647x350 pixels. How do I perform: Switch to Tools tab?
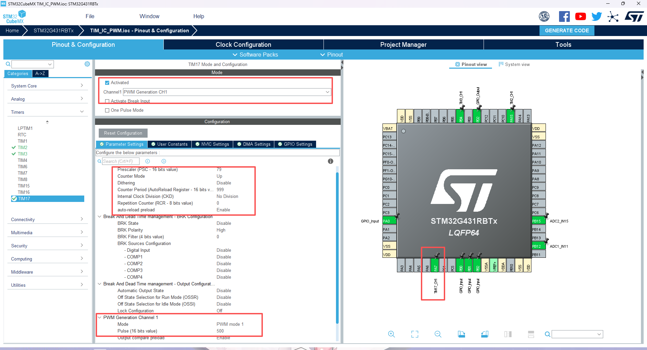[x=563, y=44]
